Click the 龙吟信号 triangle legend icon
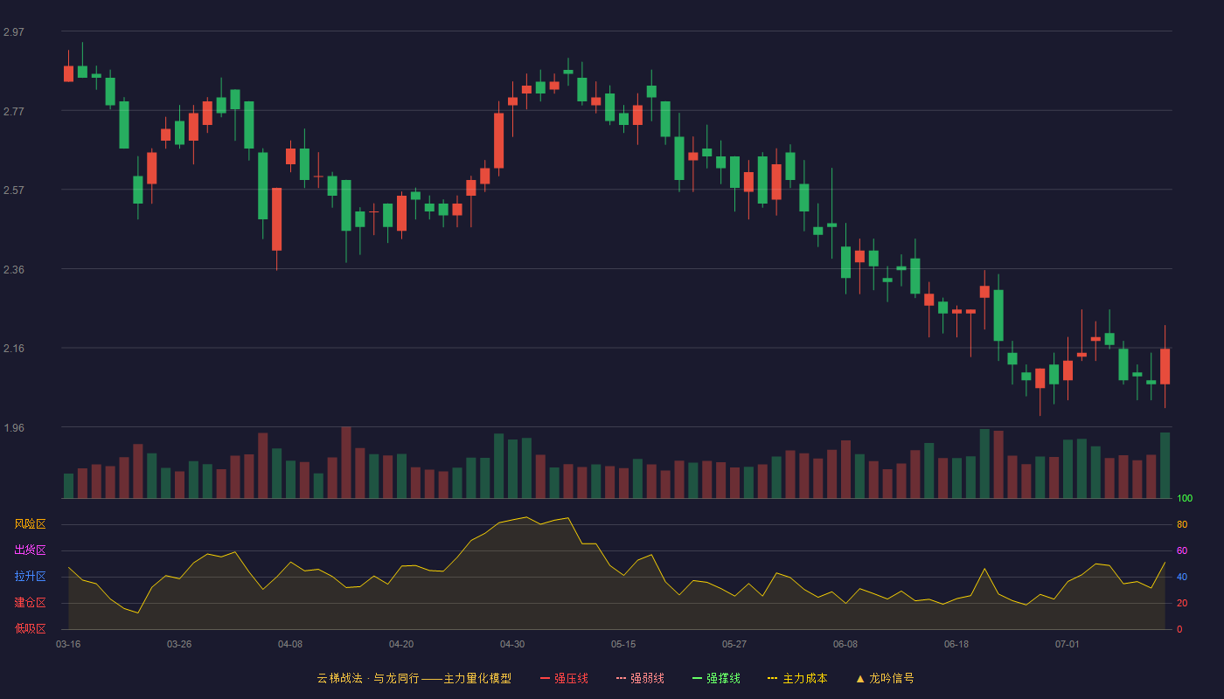 pos(860,678)
